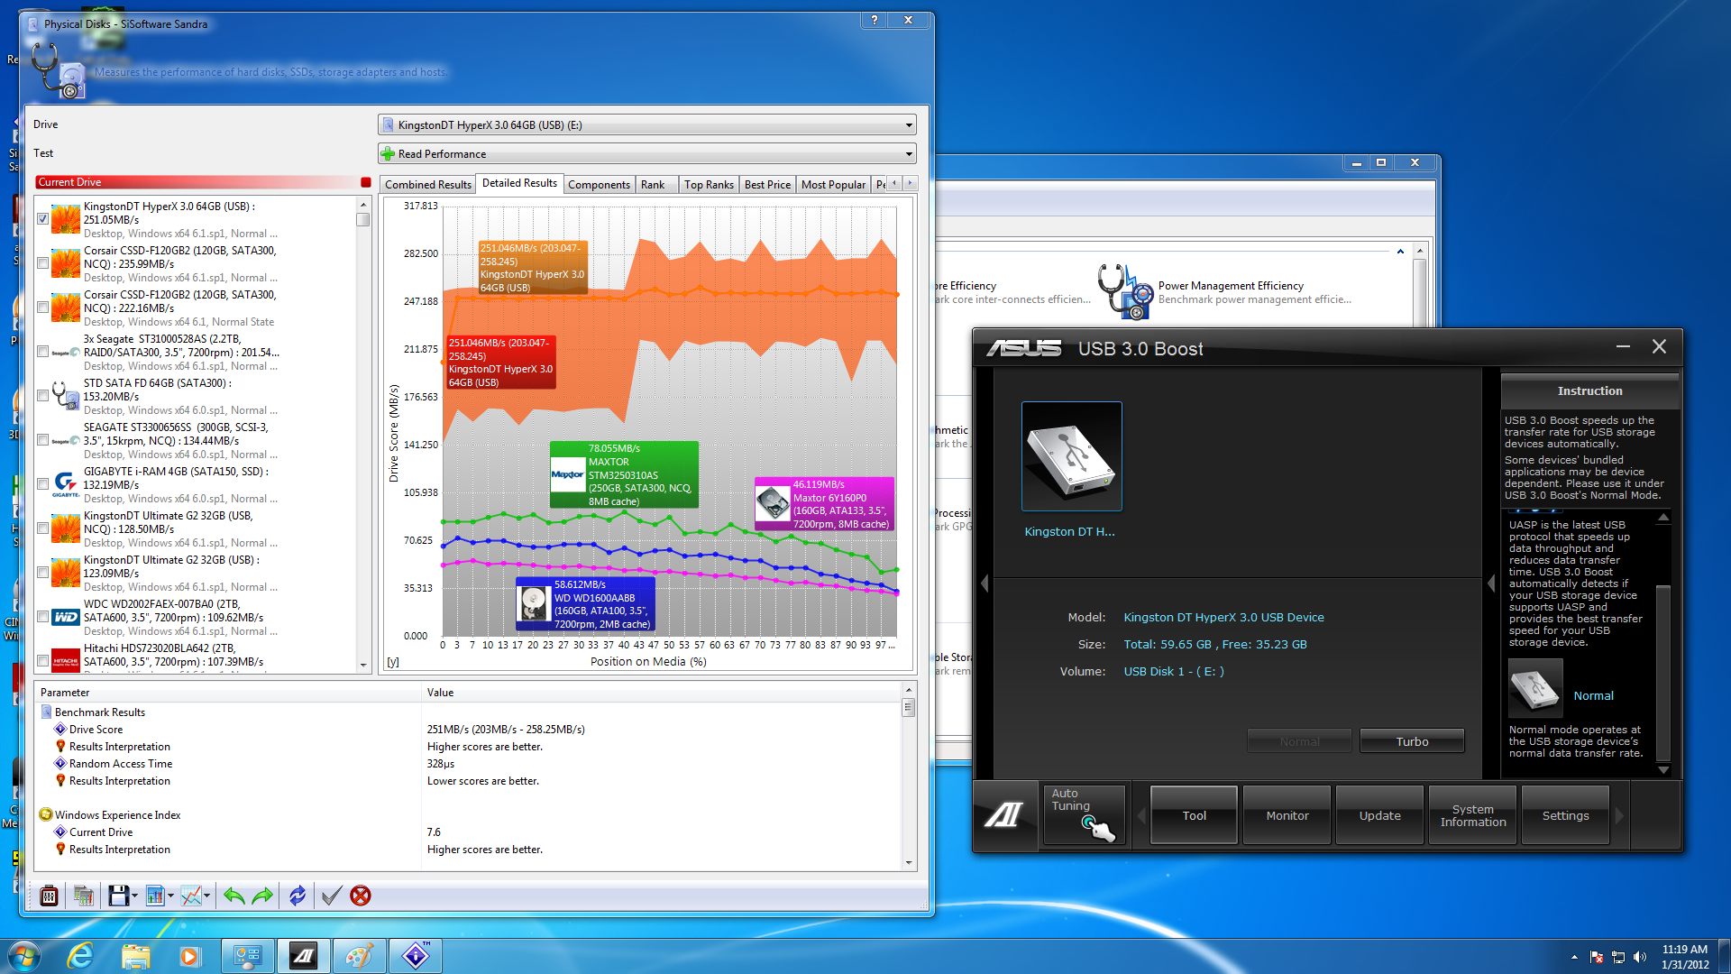The image size is (1731, 974).
Task: Click the Turbo mode button
Action: [1412, 741]
